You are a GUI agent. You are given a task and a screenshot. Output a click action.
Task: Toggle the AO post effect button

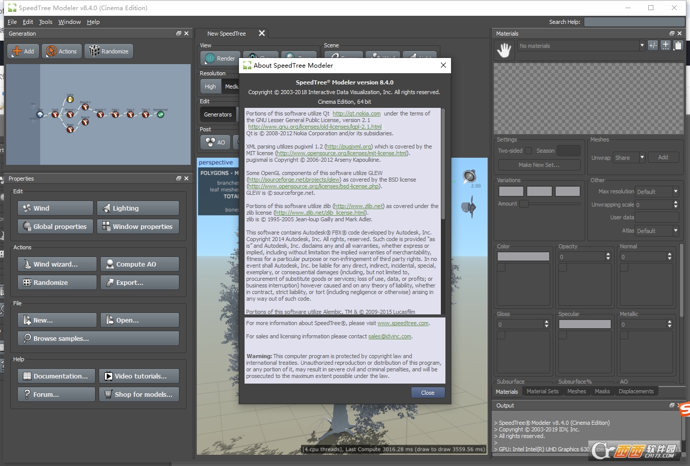[215, 142]
